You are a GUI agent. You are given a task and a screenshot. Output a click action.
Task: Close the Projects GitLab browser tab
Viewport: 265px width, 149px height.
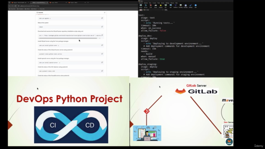tap(85, 2)
